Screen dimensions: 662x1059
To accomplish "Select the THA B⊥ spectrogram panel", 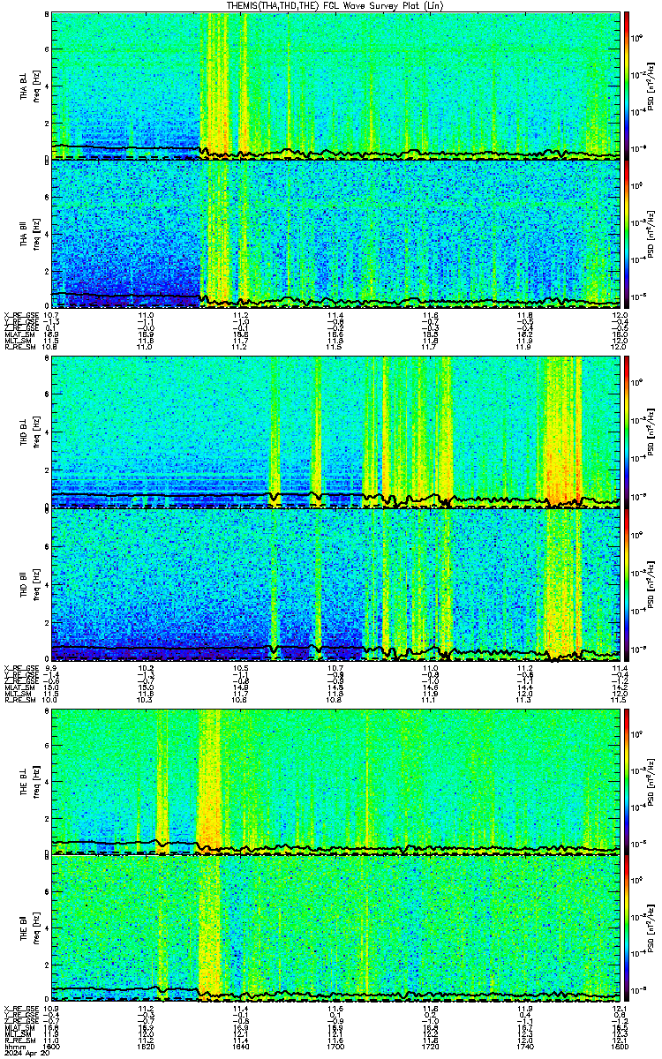I will 336,85.
